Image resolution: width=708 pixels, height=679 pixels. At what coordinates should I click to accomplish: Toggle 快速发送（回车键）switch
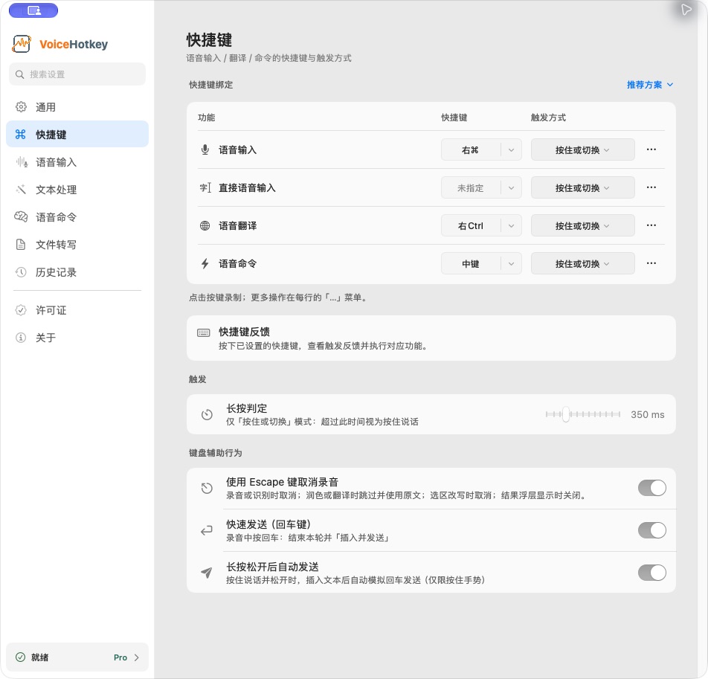(x=652, y=530)
